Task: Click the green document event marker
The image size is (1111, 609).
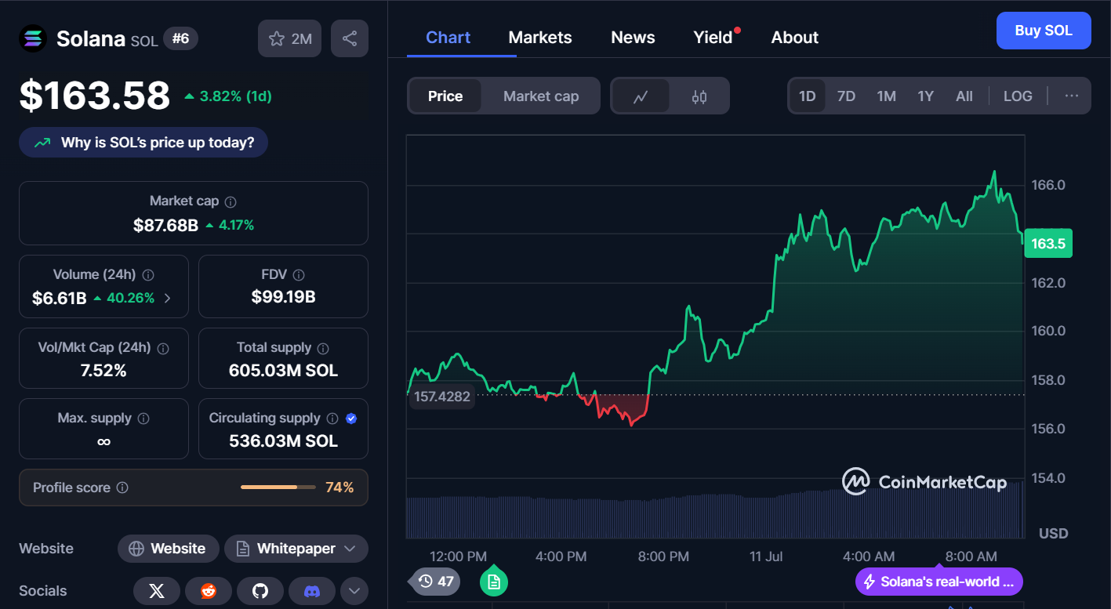Action: click(x=494, y=582)
